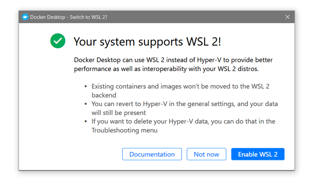
Task: Click the bullet dot before 'You can revert'
Action: (x=86, y=104)
